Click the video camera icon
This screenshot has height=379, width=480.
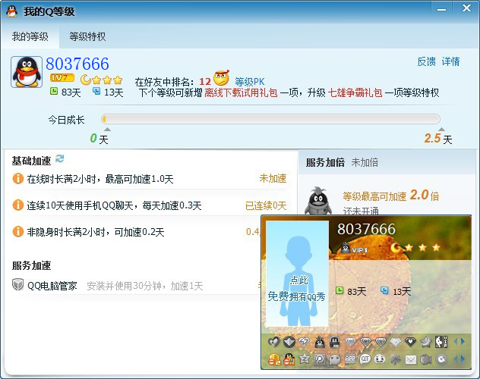[426, 359]
